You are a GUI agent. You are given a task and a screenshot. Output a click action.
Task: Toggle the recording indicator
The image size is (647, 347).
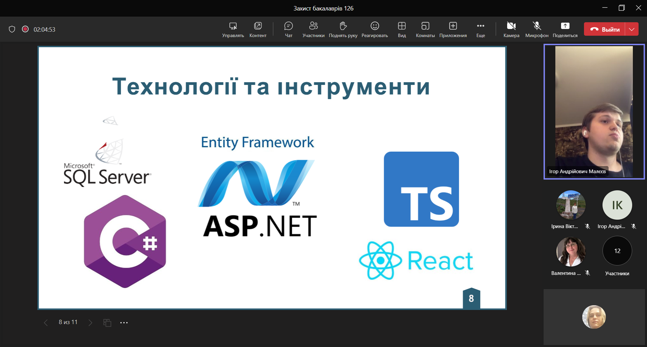click(25, 29)
